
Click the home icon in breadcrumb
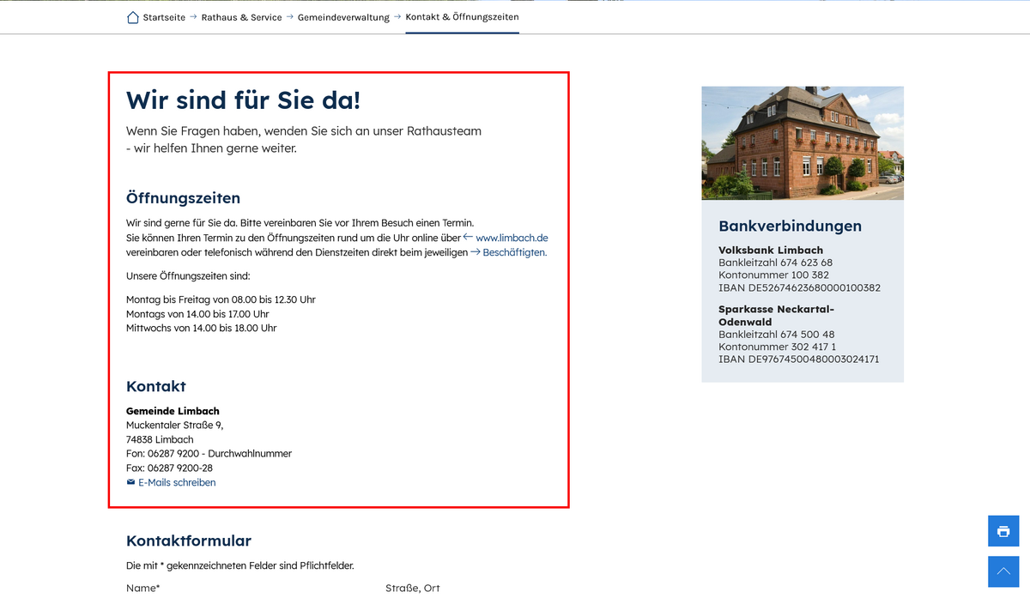(132, 17)
